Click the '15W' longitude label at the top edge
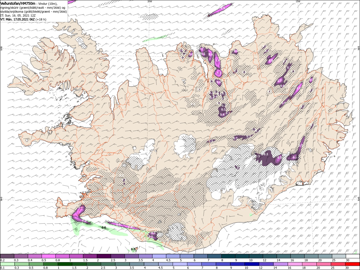This screenshot has height=270, width=360. (x=298, y=1)
